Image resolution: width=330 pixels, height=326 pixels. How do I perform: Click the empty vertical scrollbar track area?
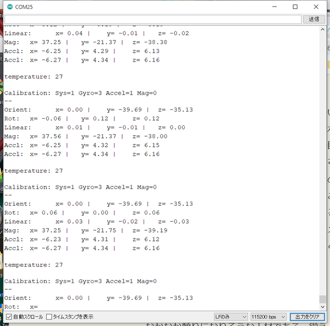(x=322, y=165)
